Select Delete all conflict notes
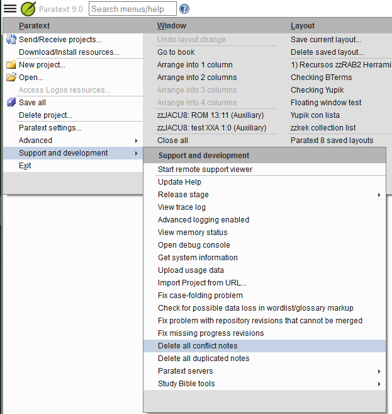 point(198,346)
